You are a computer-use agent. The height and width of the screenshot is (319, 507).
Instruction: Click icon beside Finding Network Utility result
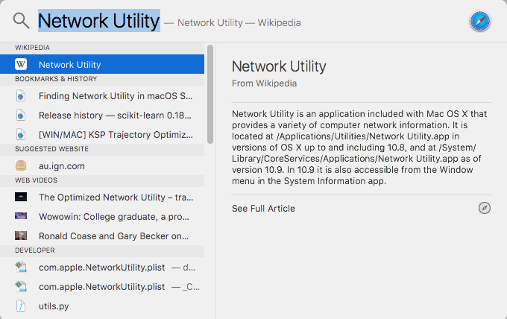[x=21, y=96]
